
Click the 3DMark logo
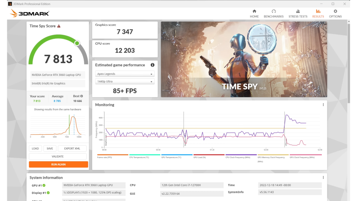tap(30, 13)
